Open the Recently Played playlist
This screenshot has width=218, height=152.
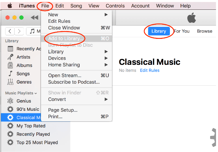(x=33, y=134)
